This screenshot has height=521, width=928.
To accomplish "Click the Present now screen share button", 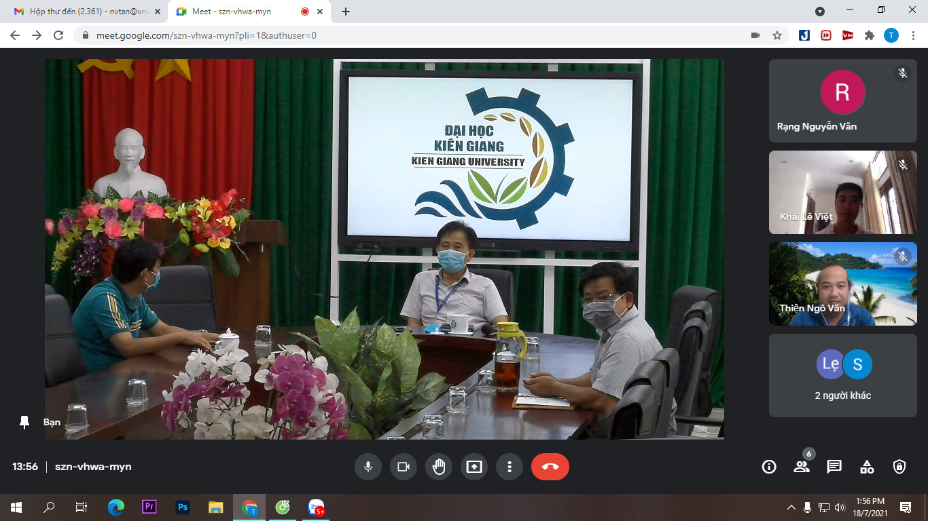I will click(474, 467).
